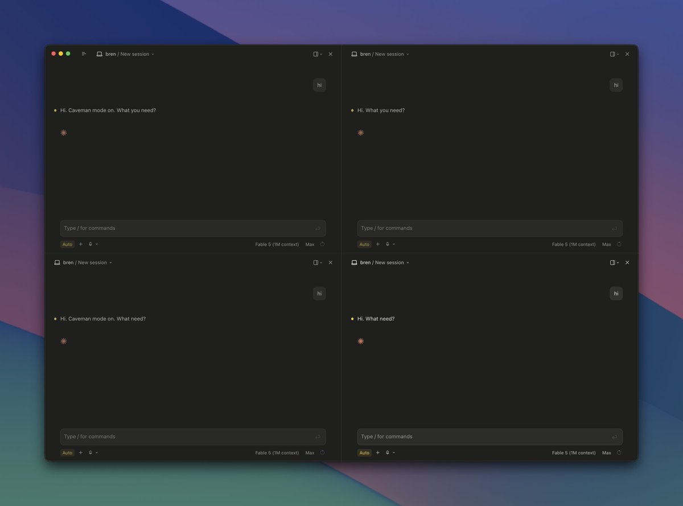683x506 pixels.
Task: Open 'bren / New session' dropdown in top-right pane
Action: click(385, 54)
